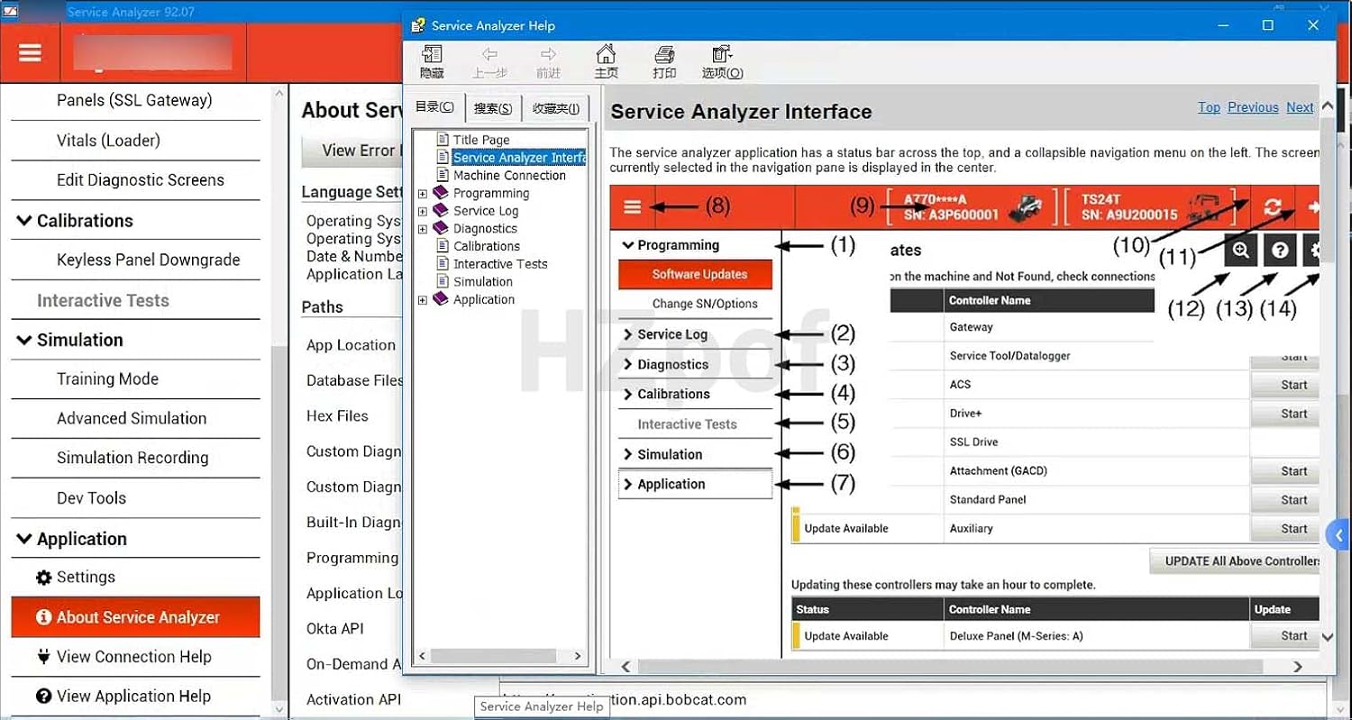
Task: Click the help page vertical scrollbar up arrow
Action: point(1327,107)
